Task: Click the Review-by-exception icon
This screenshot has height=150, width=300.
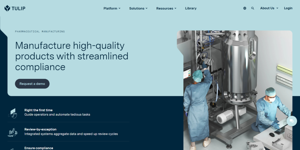Action: (x=13, y=132)
